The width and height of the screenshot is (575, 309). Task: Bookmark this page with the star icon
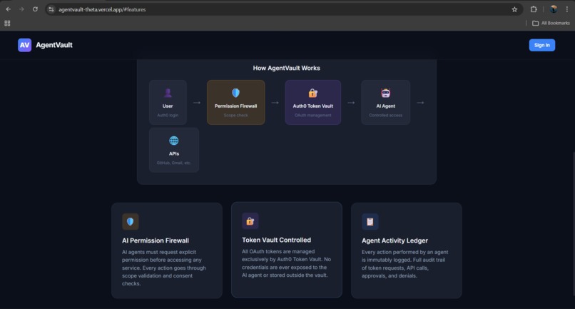(x=514, y=9)
